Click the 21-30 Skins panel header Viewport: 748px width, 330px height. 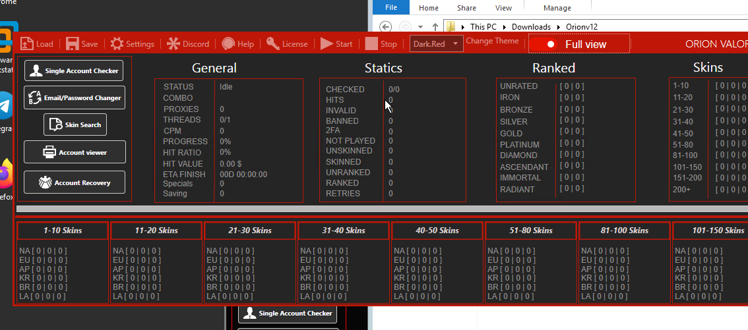point(249,231)
